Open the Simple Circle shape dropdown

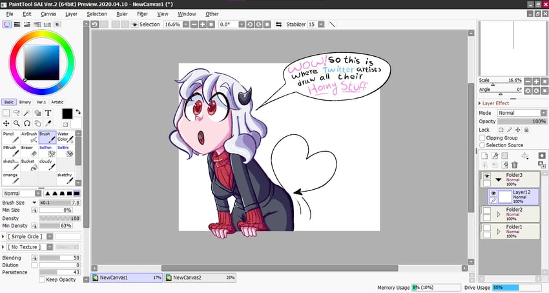pos(50,236)
